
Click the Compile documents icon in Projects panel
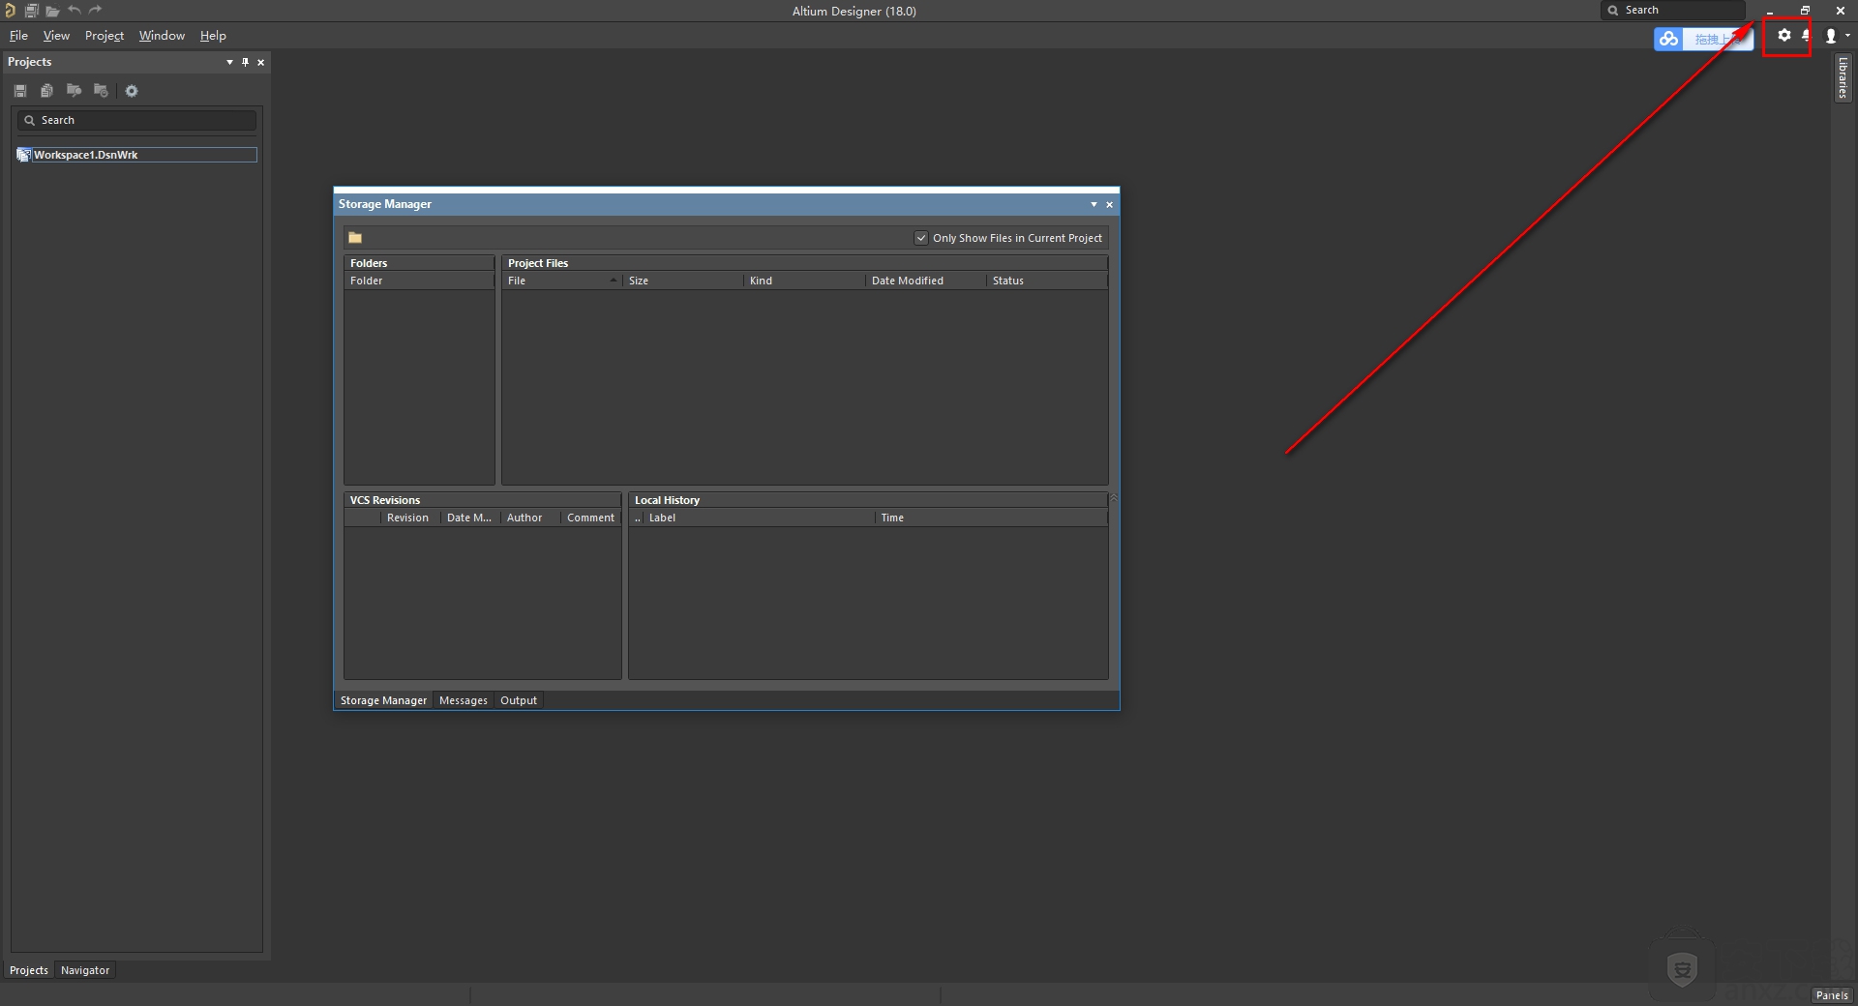tap(46, 91)
